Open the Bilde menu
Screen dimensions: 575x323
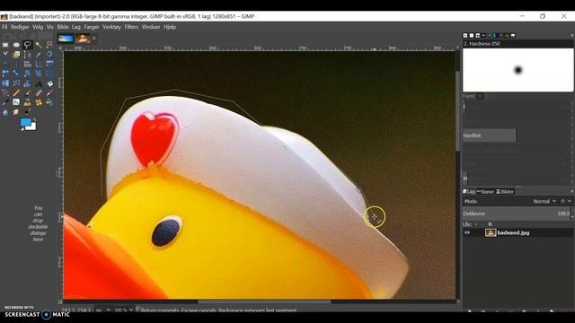[63, 27]
